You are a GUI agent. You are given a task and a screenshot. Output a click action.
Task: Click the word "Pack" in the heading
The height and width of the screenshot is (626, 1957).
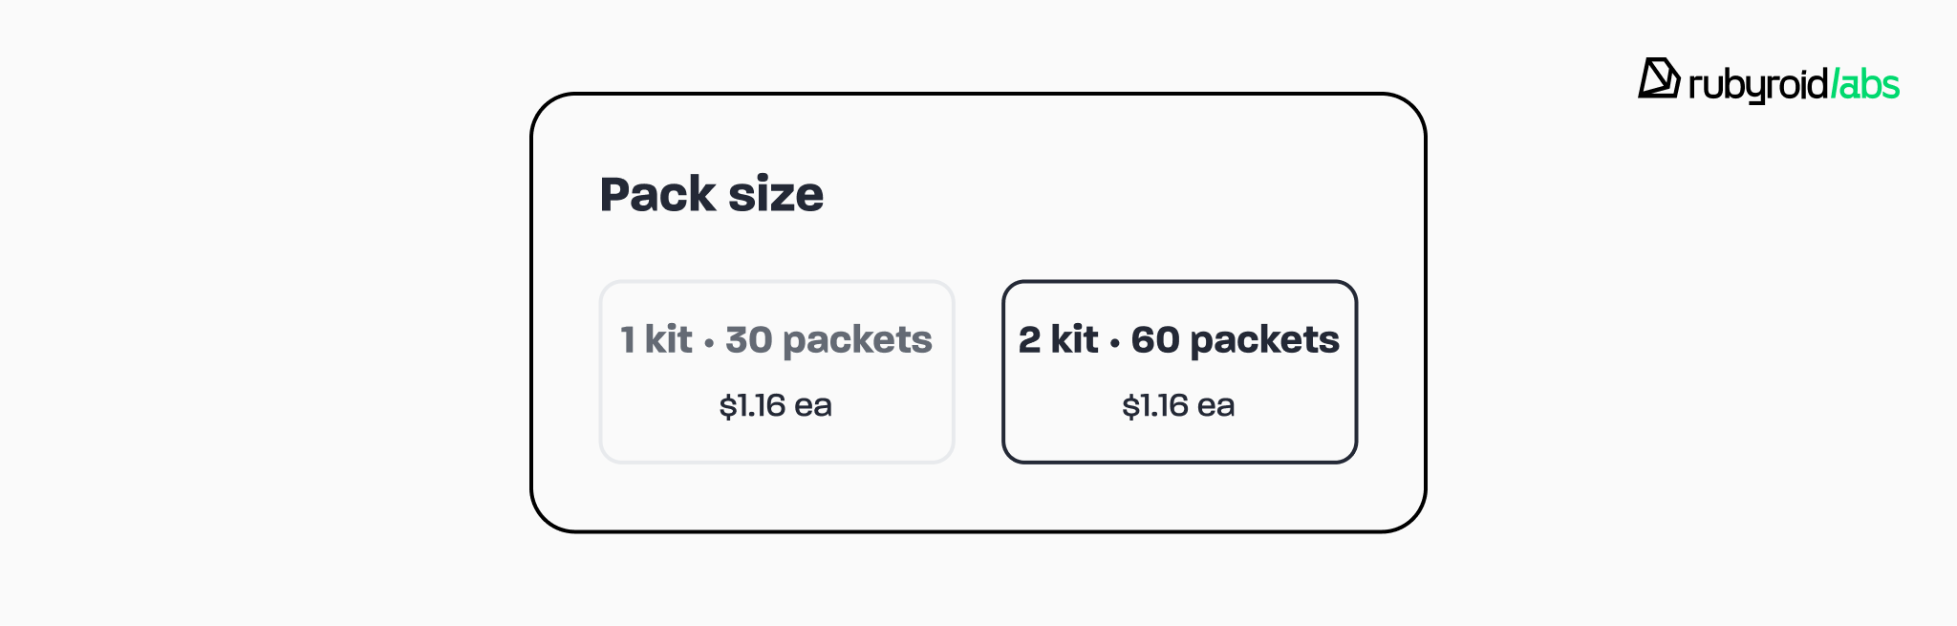657,194
